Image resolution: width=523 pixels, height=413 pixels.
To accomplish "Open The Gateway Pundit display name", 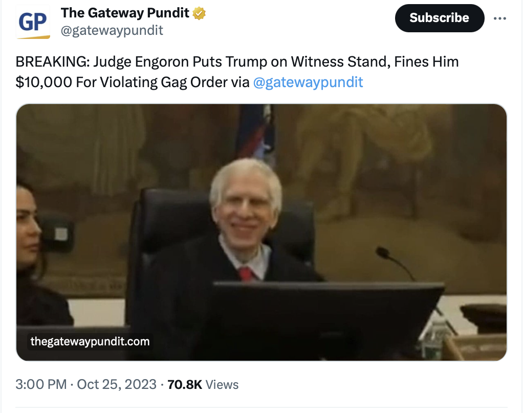I will click(x=125, y=13).
